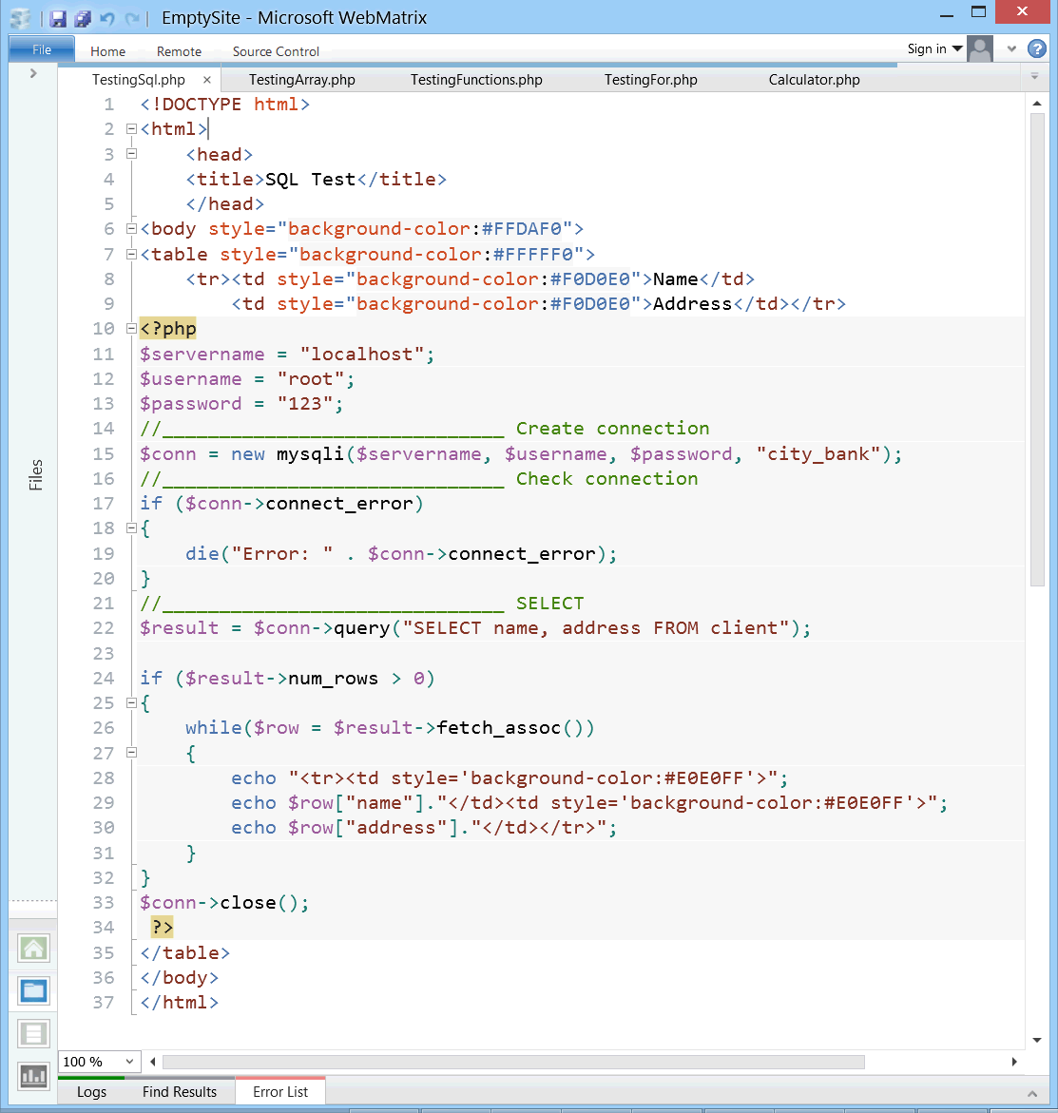1058x1113 pixels.
Task: Click $conn->close(); on line 33
Action: 224,903
